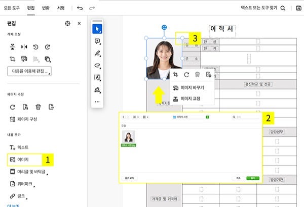Click 취소 in the file dialog
Screen dimensions: 304x207
tap(238, 178)
